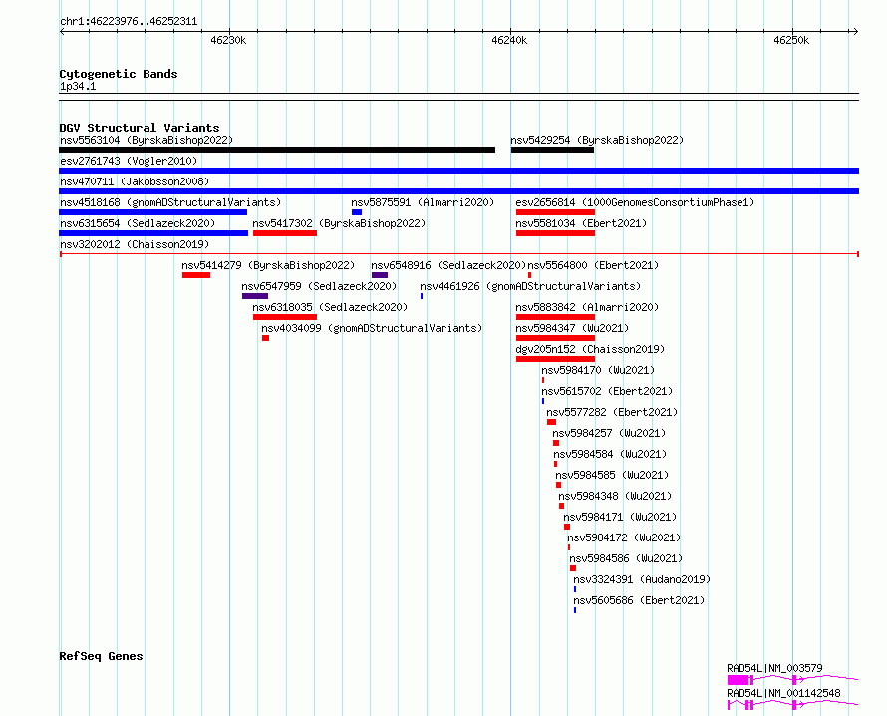Select nsv5984172 (Wu2021) label
The image size is (887, 716).
coord(624,537)
